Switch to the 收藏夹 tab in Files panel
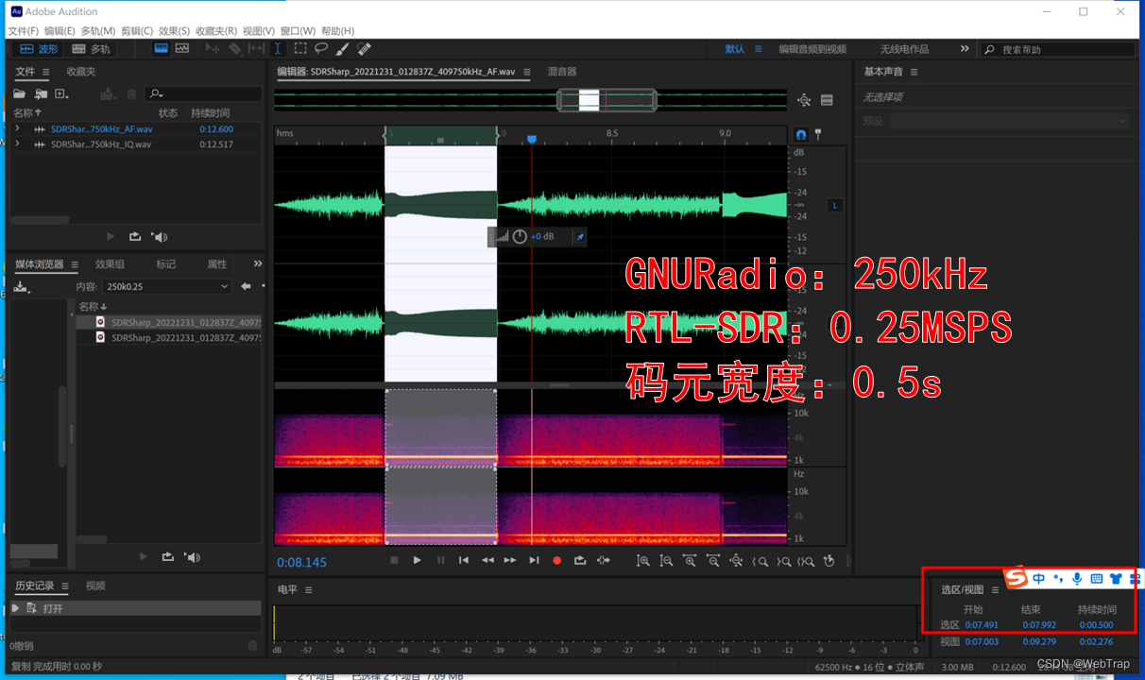This screenshot has height=680, width=1145. tap(81, 72)
